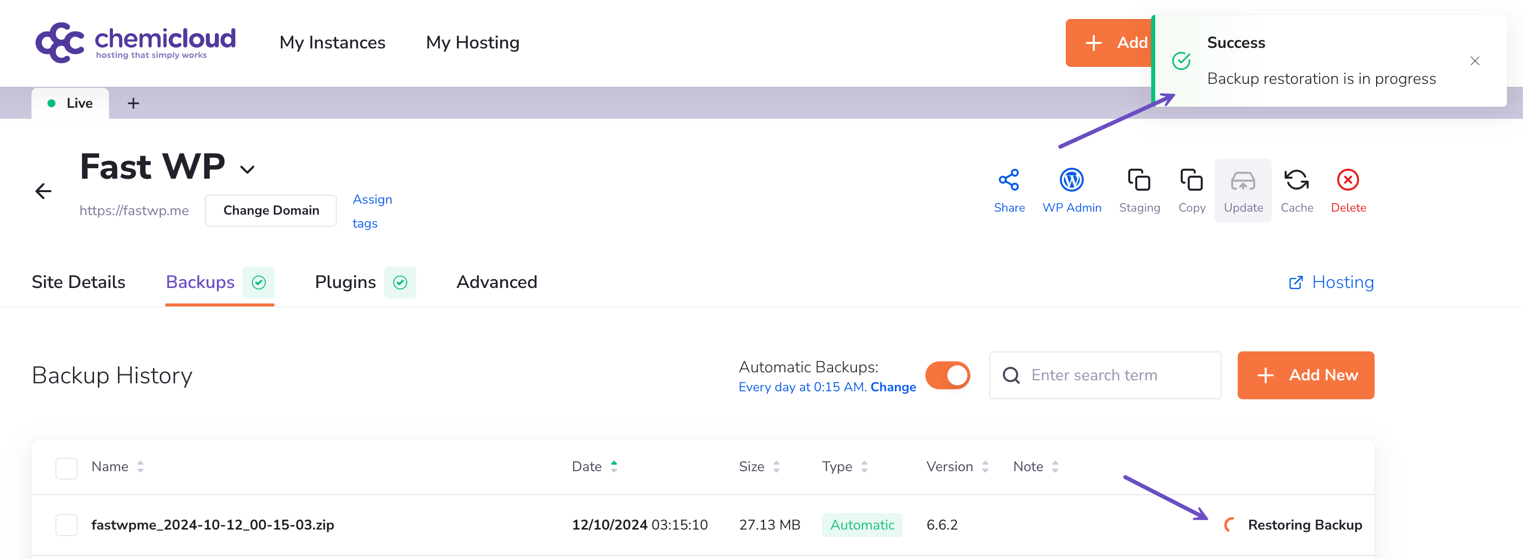Screen dimensions: 1523x559
Task: Toggle Automatic Backups switch off
Action: point(948,375)
